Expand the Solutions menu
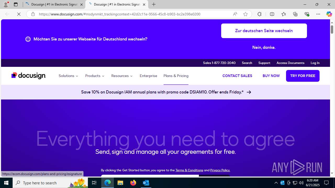 coord(68,76)
